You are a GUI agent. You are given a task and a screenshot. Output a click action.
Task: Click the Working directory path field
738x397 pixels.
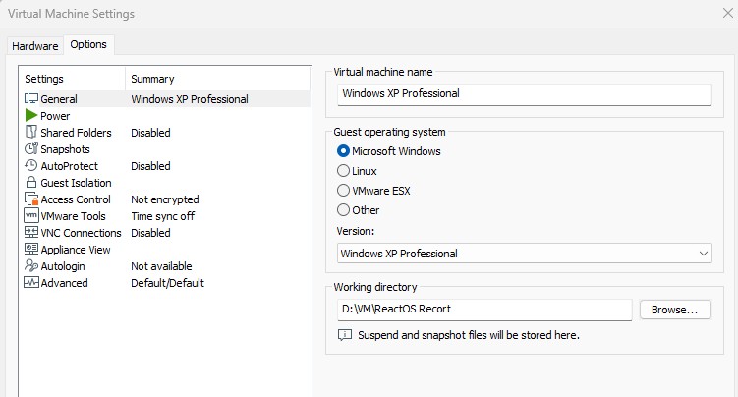[484, 310]
